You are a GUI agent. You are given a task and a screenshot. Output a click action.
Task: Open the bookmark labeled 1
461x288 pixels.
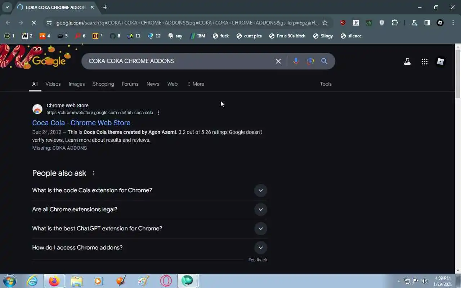coord(9,36)
